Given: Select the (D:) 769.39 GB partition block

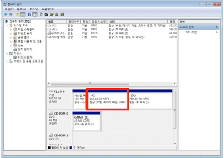Looking at the screenshot, I should [150, 99].
